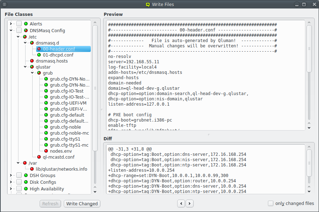Screen dimensions: 319x212
Task: Expand the DSH Groups node
Action: [11, 175]
